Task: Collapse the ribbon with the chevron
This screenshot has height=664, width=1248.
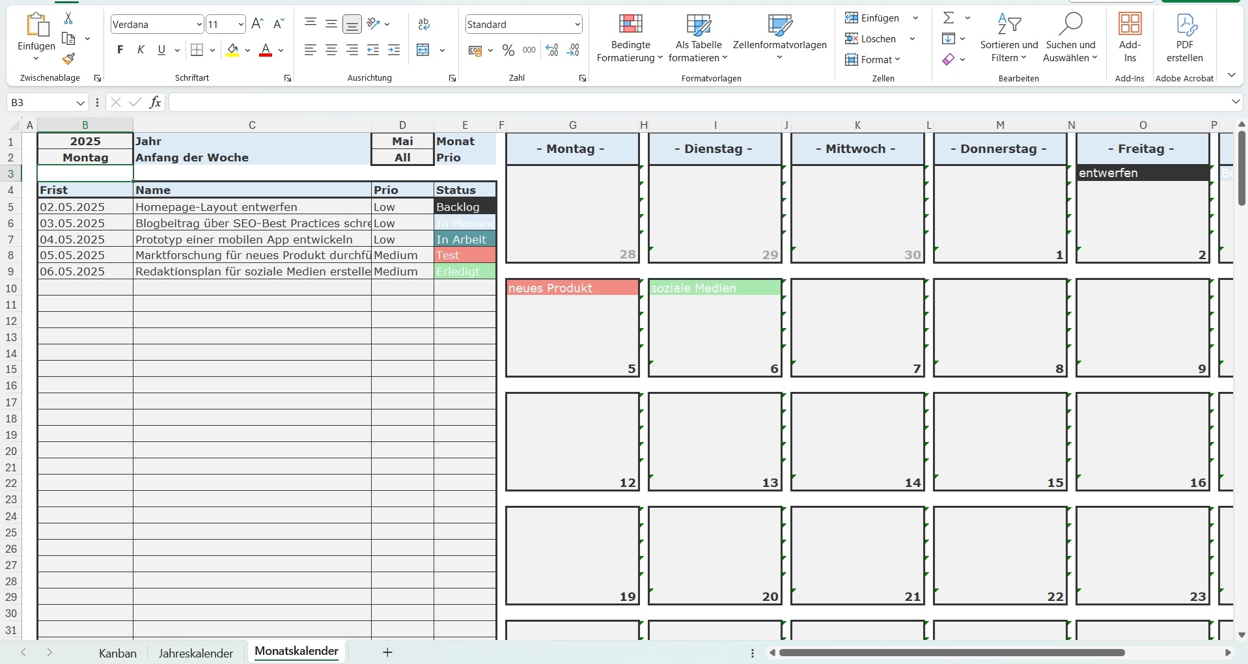Action: tap(1231, 76)
